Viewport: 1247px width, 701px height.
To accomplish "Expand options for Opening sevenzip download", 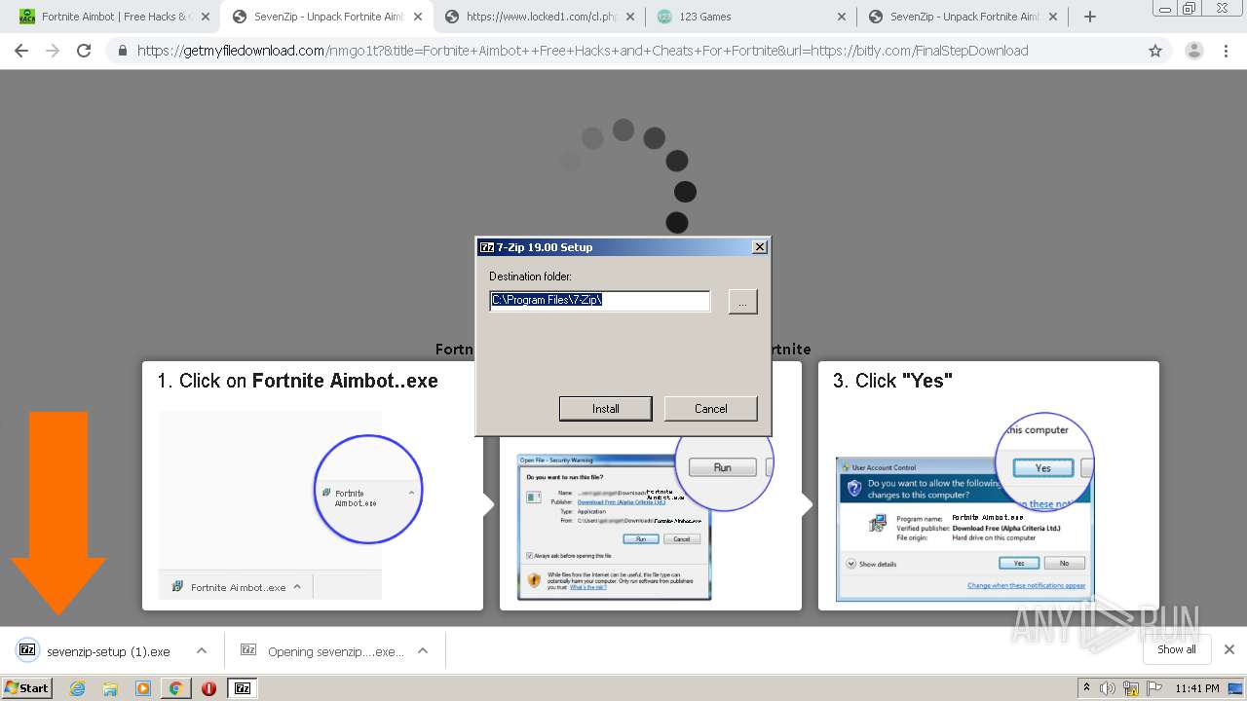I will point(423,651).
